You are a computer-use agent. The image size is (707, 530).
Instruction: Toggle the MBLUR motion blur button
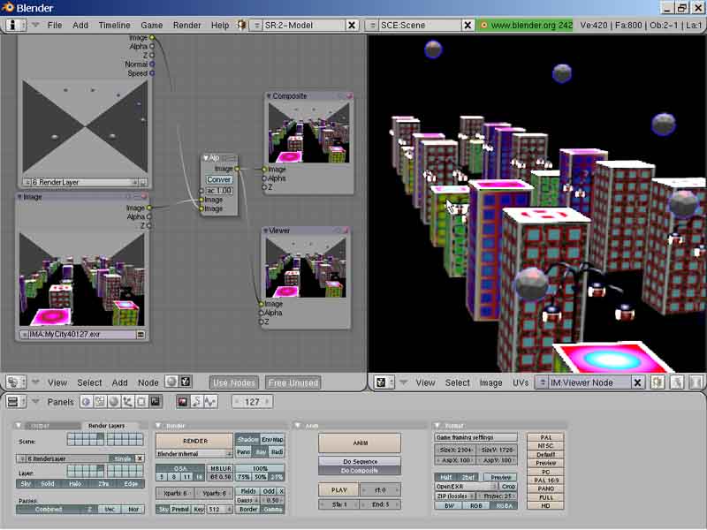click(220, 468)
